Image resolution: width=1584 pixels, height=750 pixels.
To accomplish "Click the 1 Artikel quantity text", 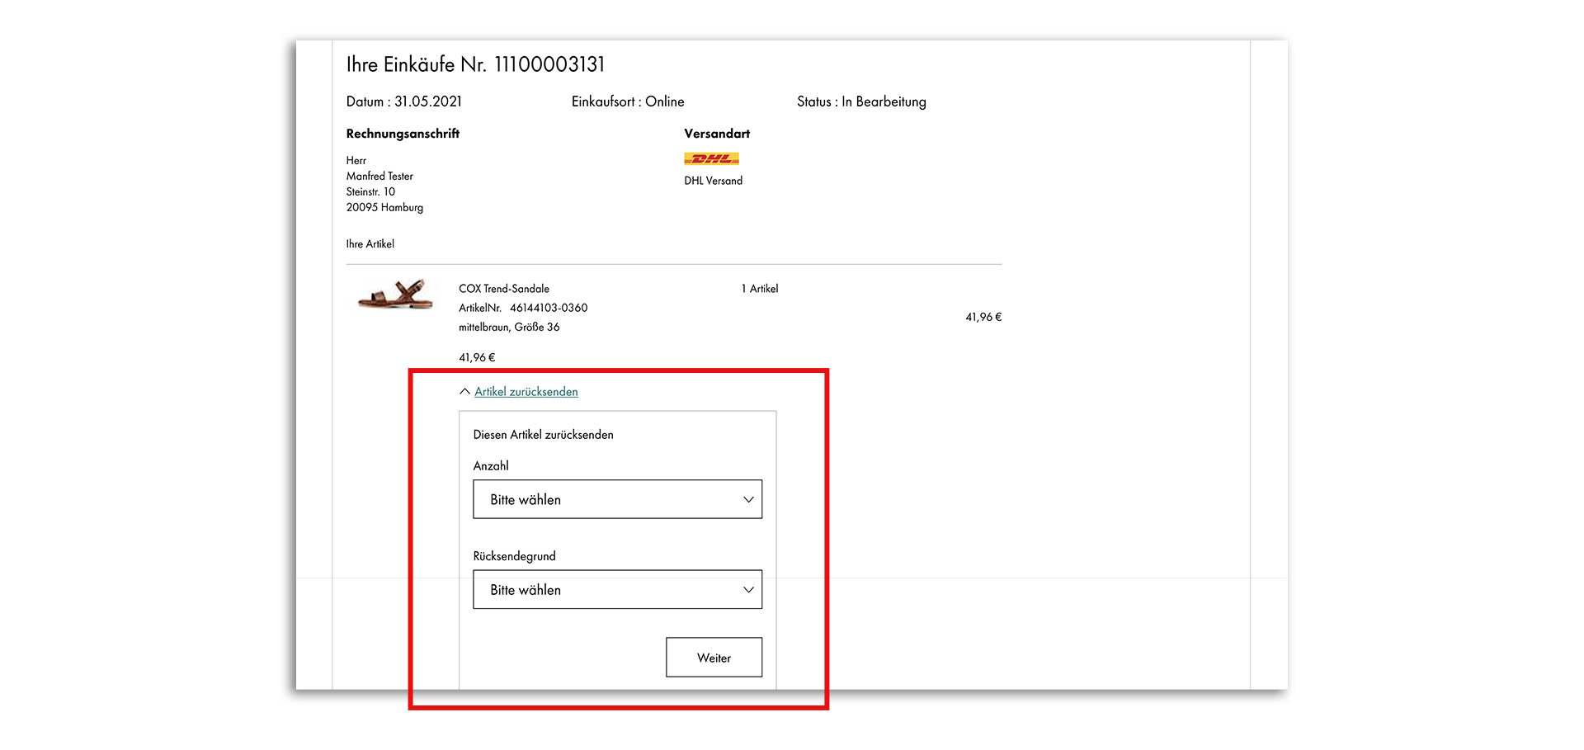I will 759,289.
